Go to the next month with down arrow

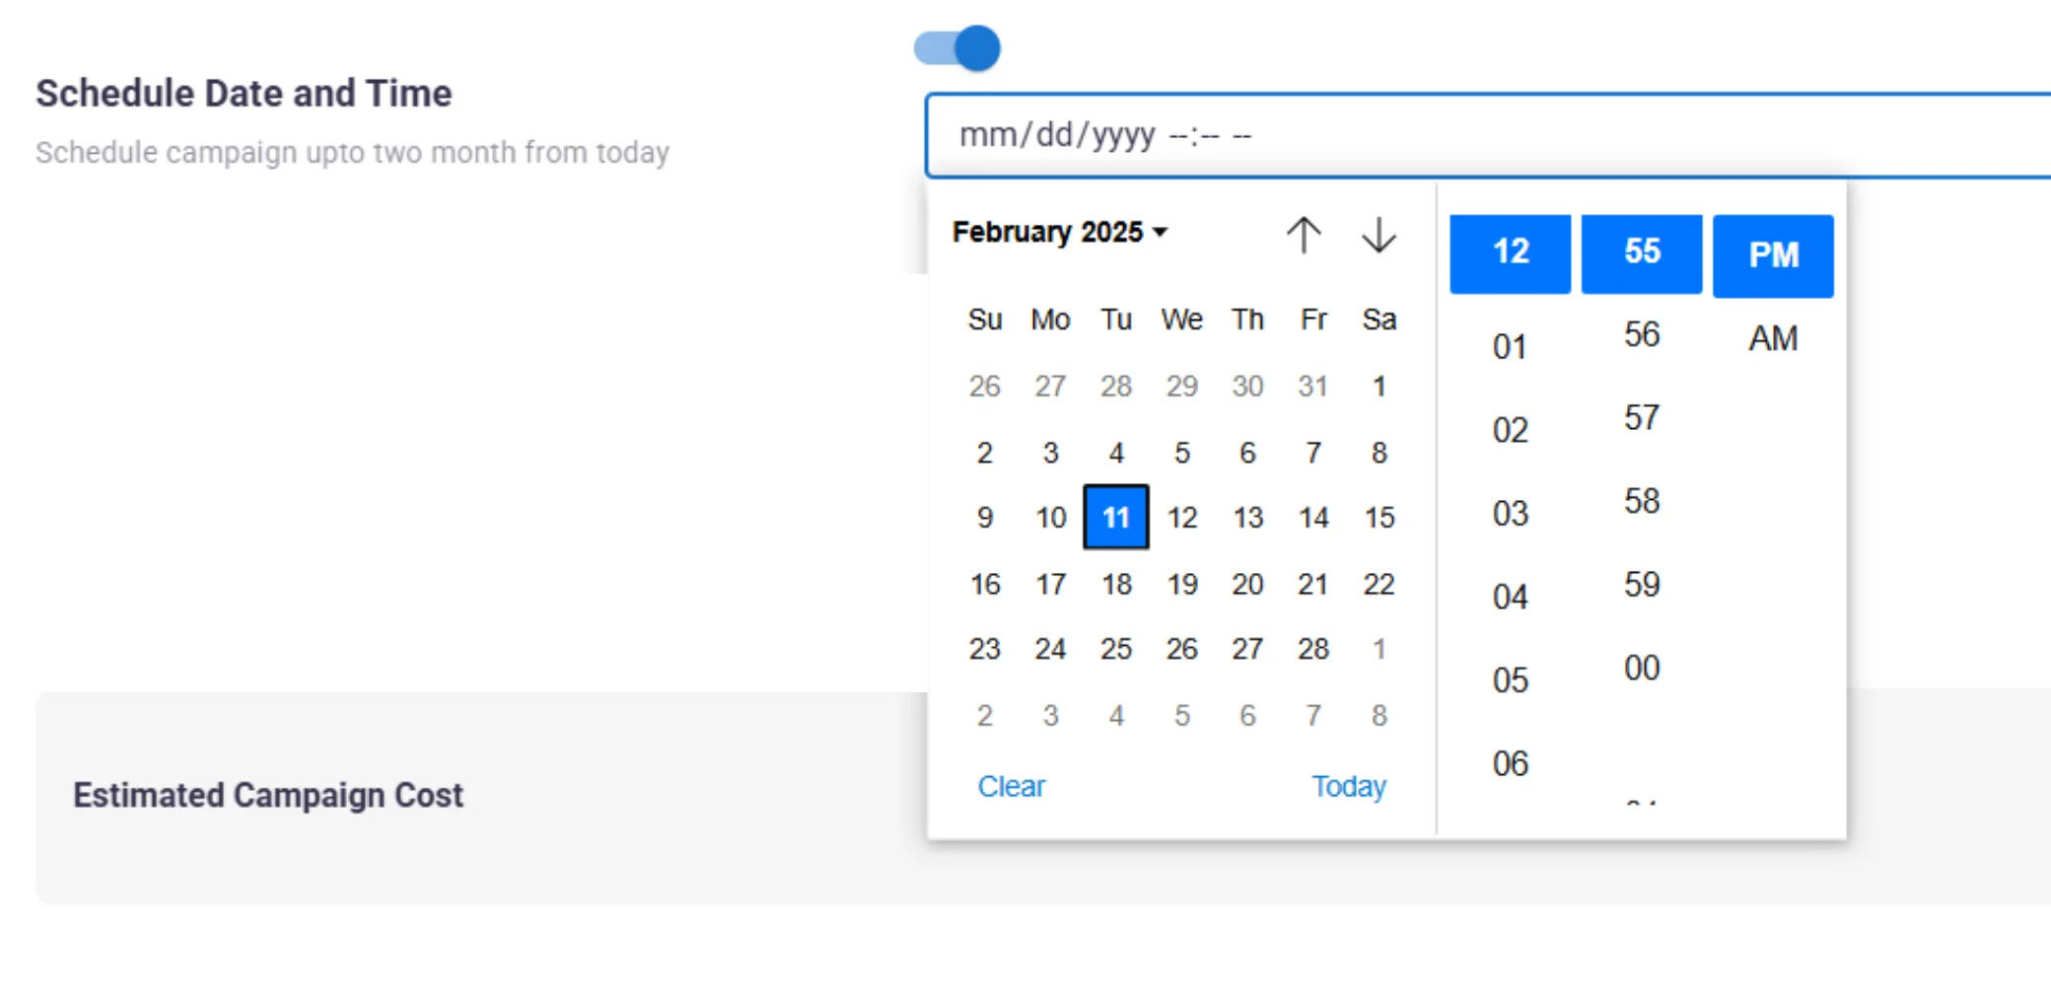pyautogui.click(x=1379, y=235)
